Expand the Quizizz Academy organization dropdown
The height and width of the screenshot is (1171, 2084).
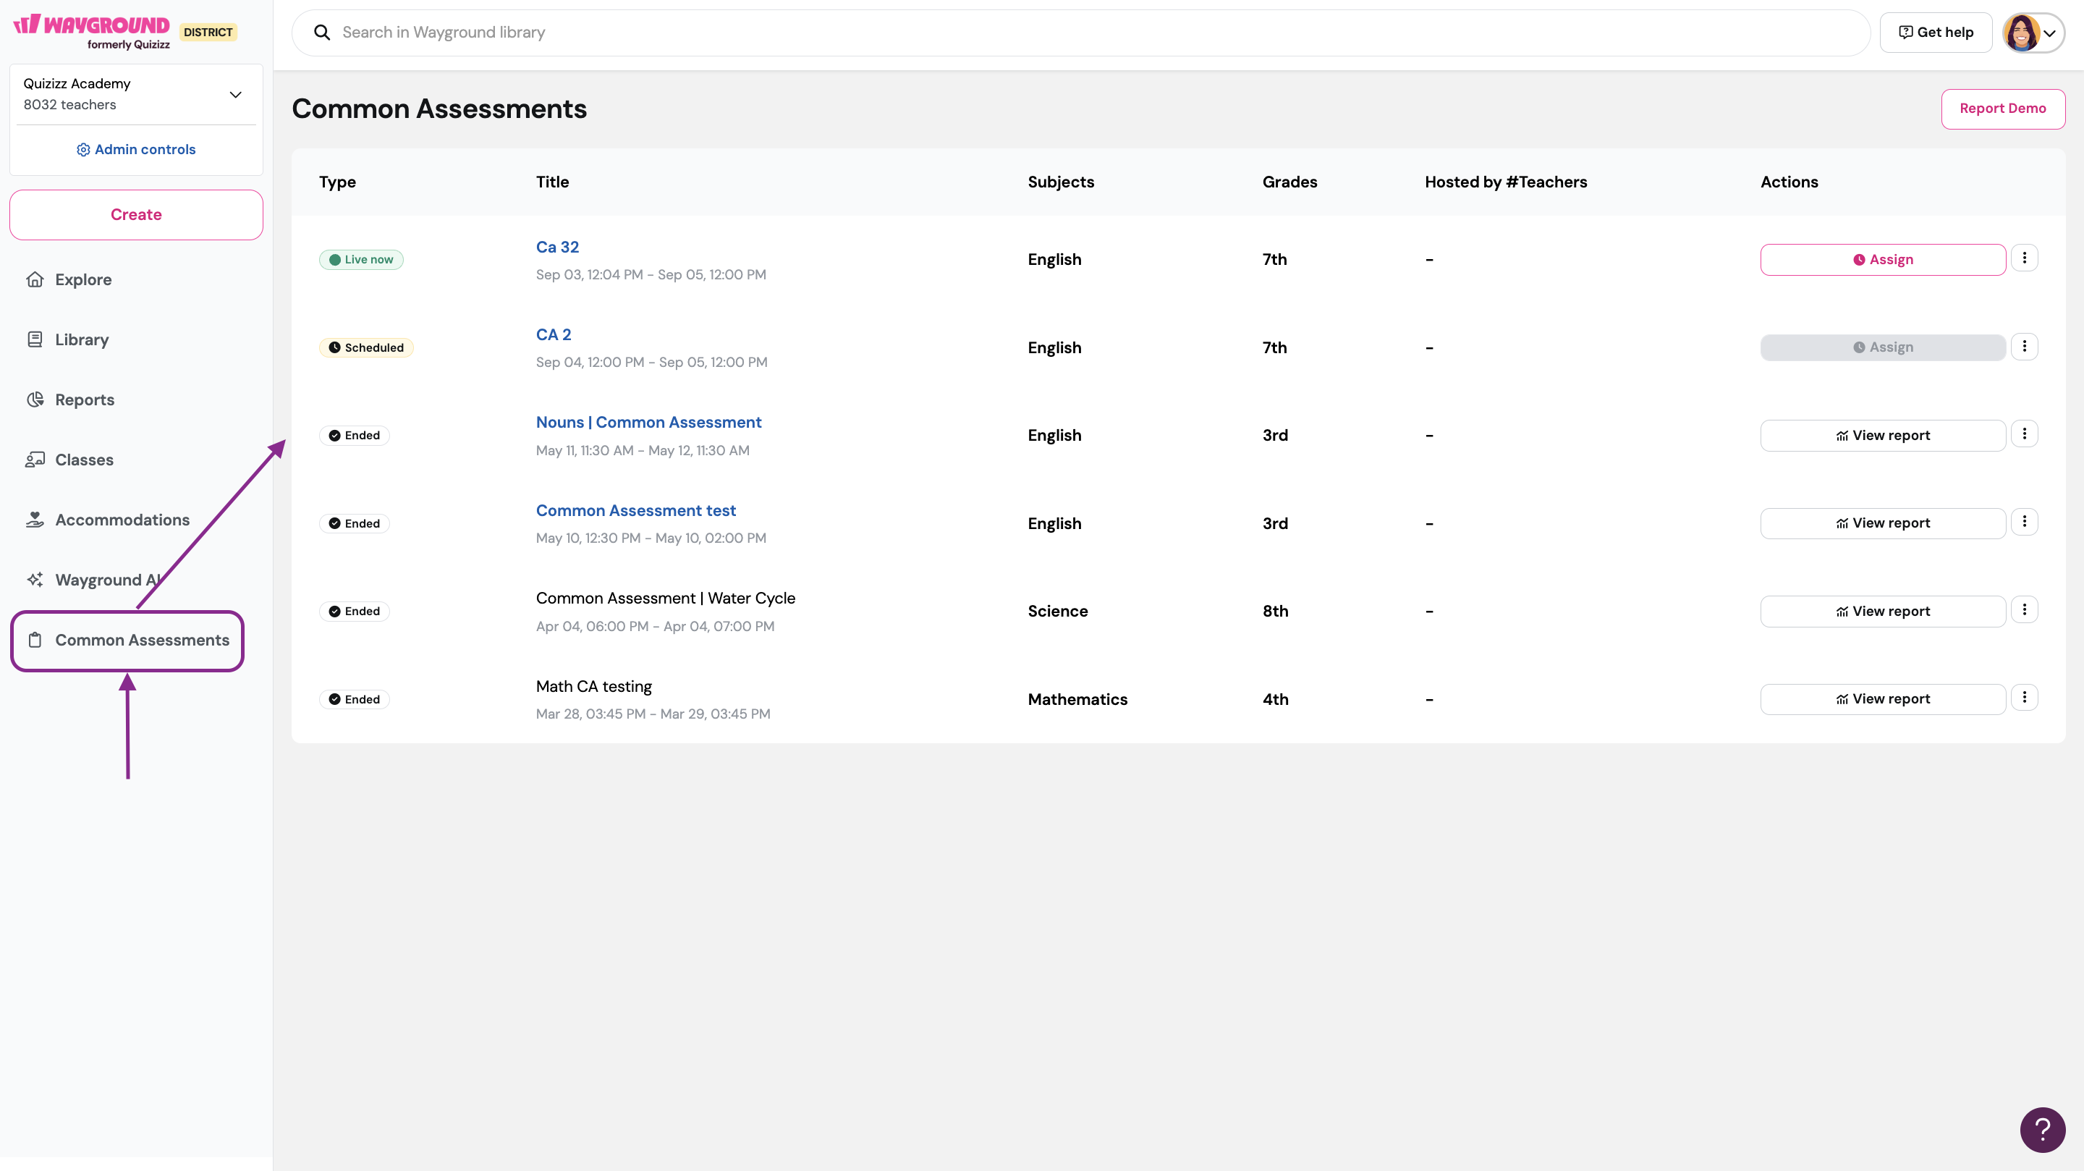[235, 95]
